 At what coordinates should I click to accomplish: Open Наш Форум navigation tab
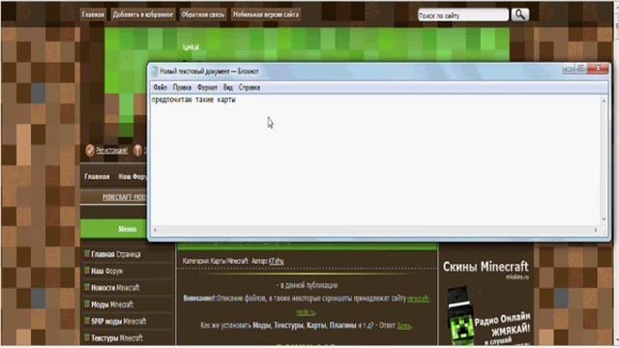133,176
